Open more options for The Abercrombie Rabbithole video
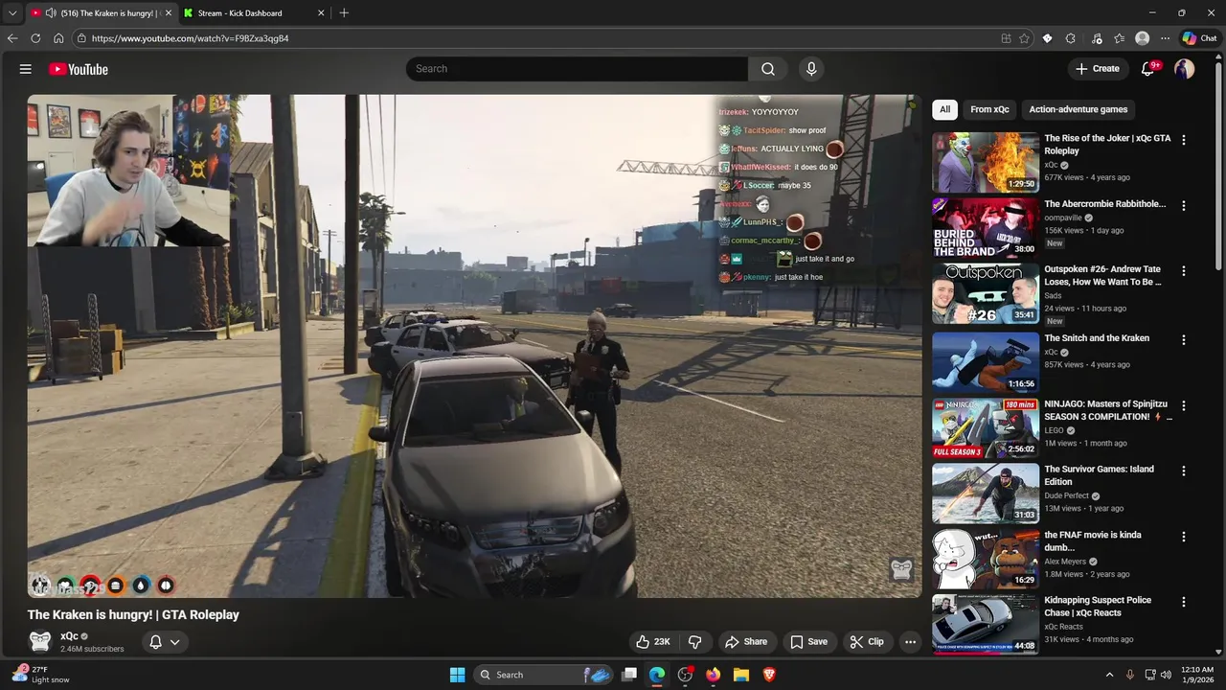This screenshot has width=1226, height=690. click(x=1184, y=205)
